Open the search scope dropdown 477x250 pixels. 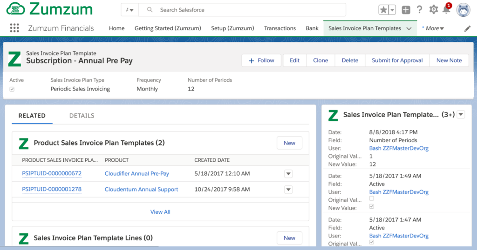(130, 10)
